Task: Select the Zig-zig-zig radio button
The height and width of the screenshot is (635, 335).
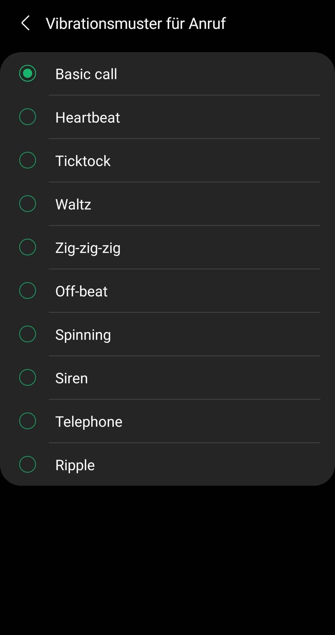Action: (28, 247)
